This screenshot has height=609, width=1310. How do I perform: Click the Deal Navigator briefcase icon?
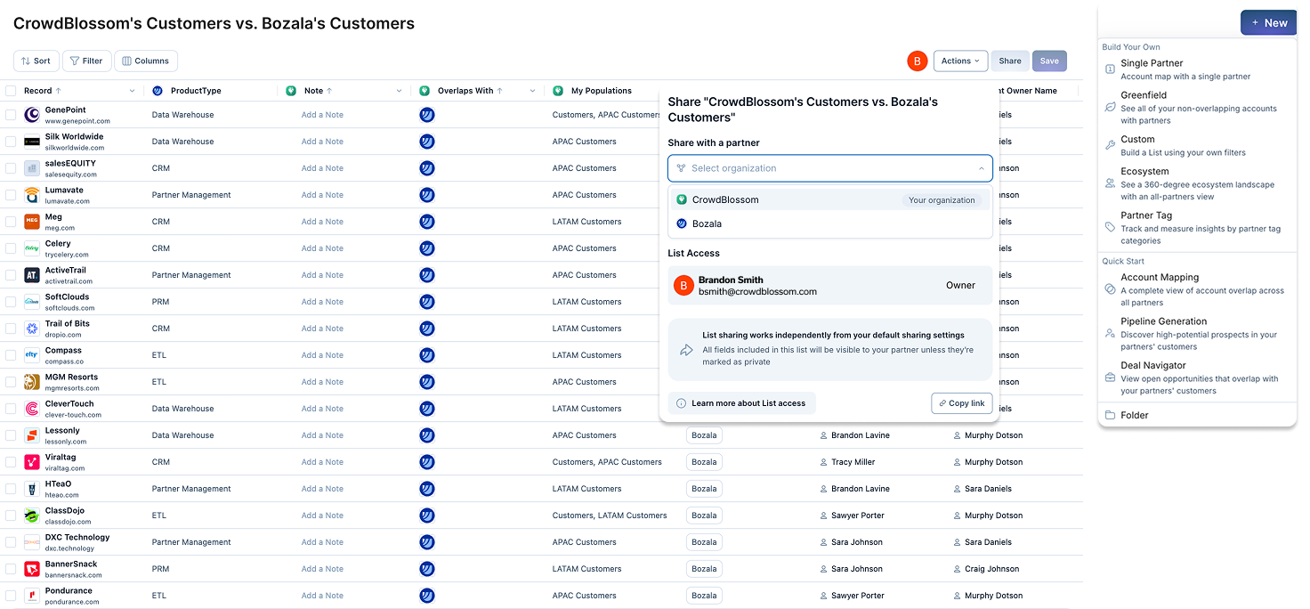tap(1110, 378)
